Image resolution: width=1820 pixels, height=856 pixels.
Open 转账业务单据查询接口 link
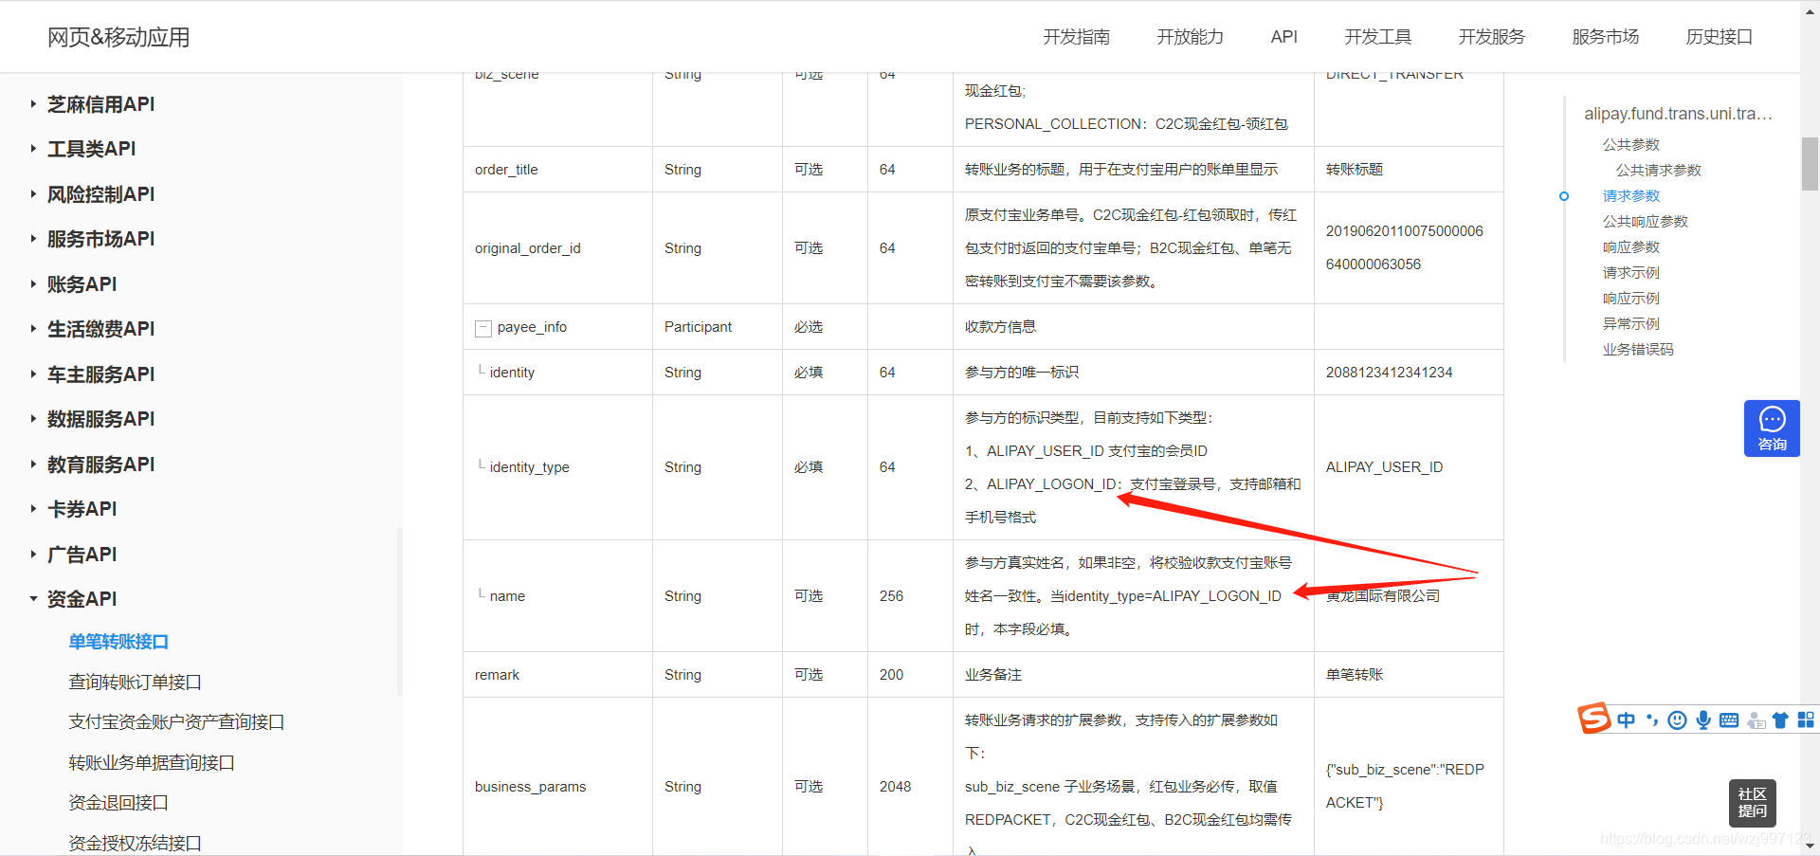pos(152,763)
